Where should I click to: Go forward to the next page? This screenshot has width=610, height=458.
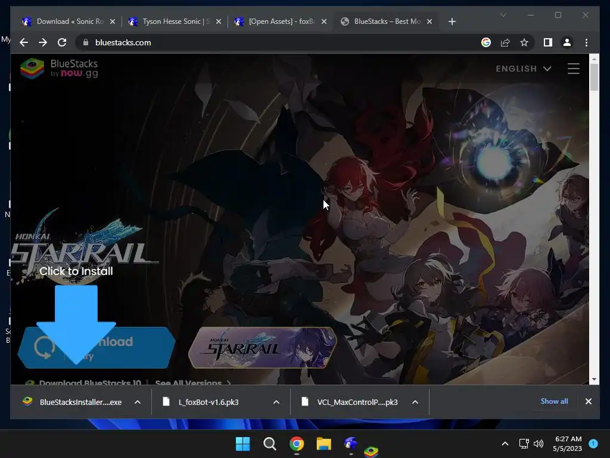[43, 42]
